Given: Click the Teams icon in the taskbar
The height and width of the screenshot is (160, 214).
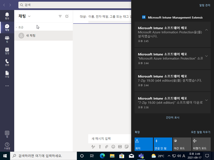Looking at the screenshot, I should pyautogui.click(x=141, y=156).
